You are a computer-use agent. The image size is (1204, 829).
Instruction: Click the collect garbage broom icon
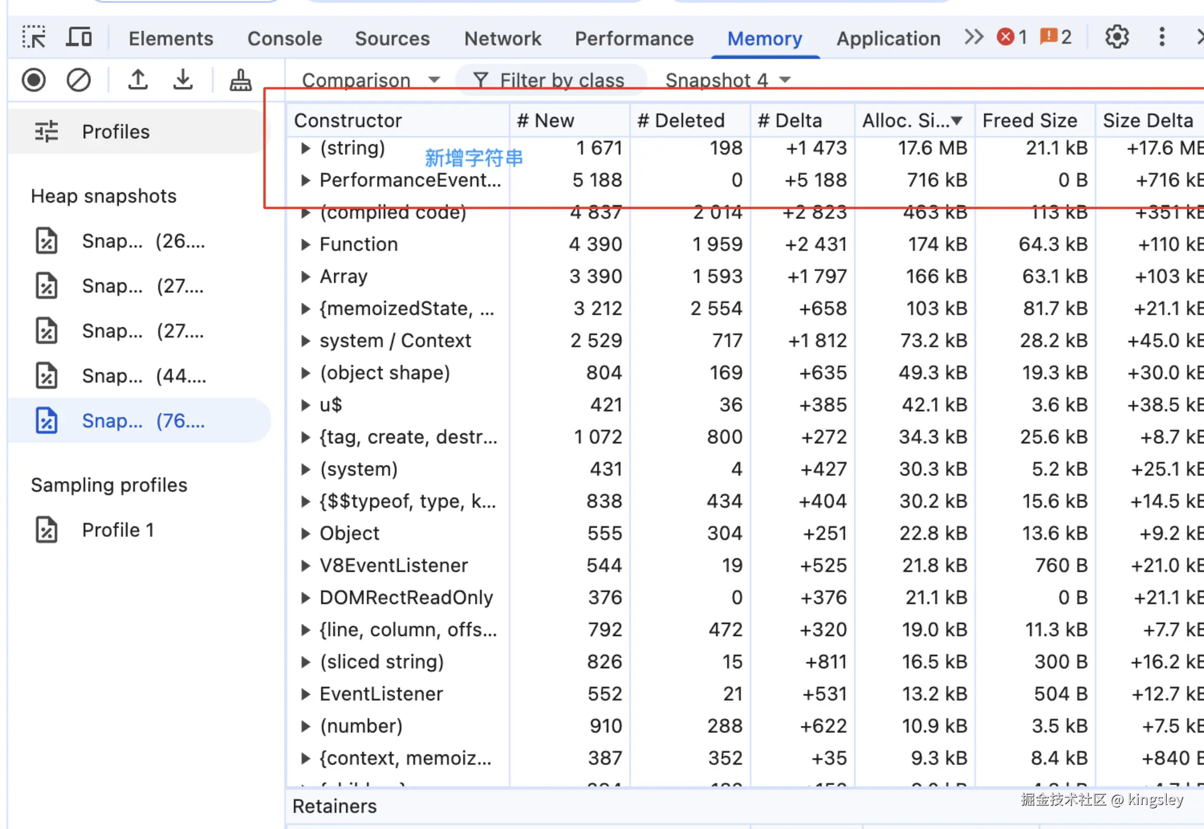(x=240, y=80)
